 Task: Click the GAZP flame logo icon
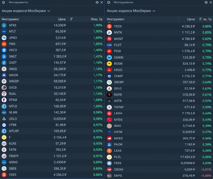click(4, 63)
